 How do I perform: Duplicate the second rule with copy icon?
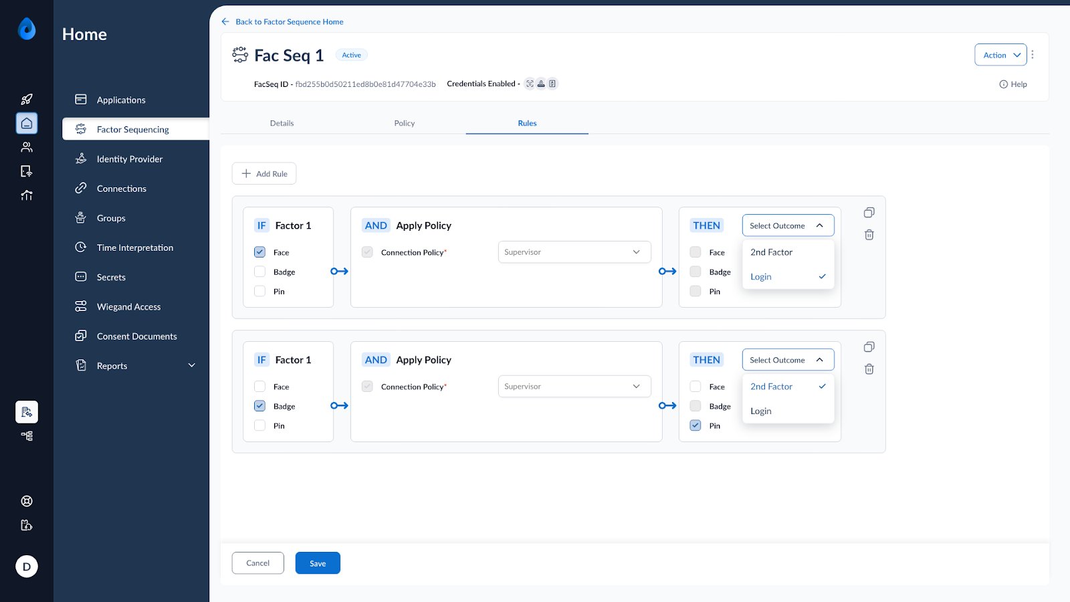869,347
